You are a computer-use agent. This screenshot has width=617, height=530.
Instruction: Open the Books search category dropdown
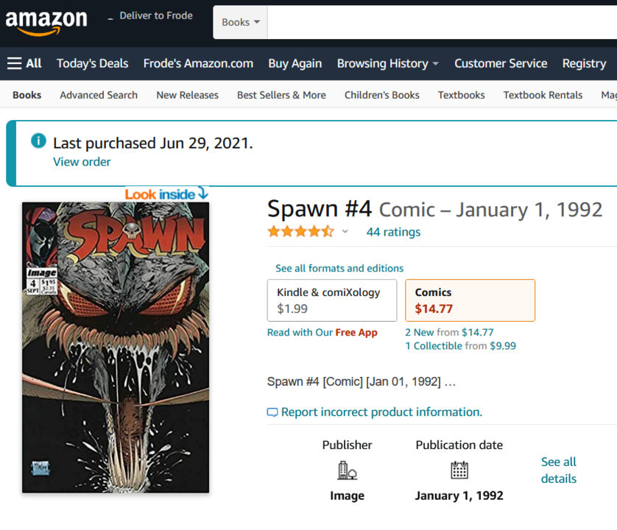[239, 22]
